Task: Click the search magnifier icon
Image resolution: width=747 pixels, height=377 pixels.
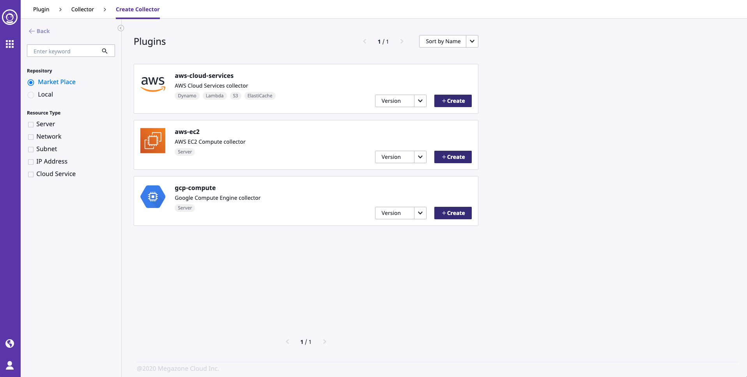Action: coord(104,51)
